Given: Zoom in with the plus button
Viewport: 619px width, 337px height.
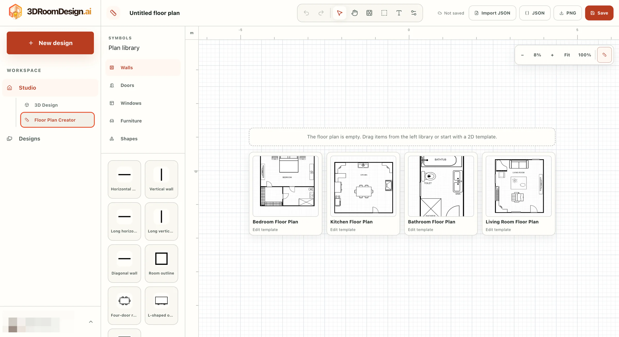Looking at the screenshot, I should click(552, 55).
